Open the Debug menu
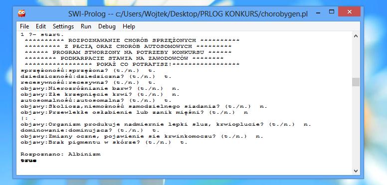 pyautogui.click(x=107, y=26)
